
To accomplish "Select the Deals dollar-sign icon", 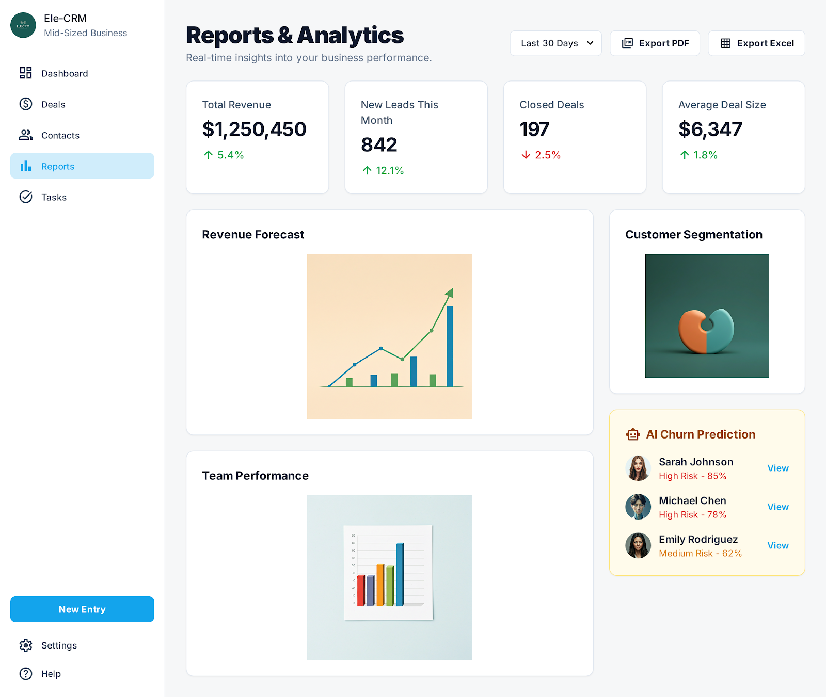I will [x=25, y=104].
